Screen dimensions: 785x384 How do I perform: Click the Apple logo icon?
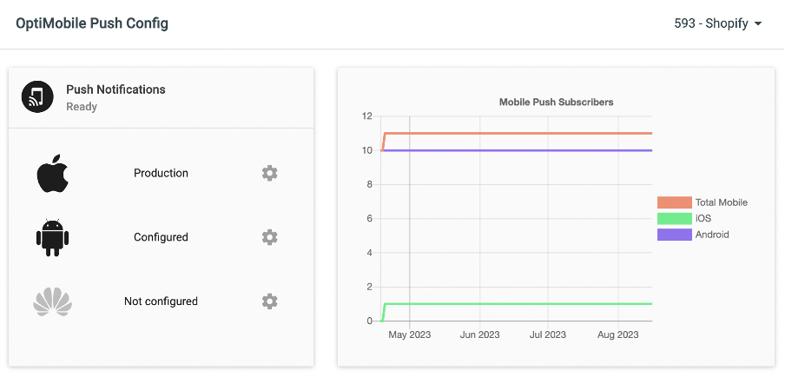[x=53, y=173]
